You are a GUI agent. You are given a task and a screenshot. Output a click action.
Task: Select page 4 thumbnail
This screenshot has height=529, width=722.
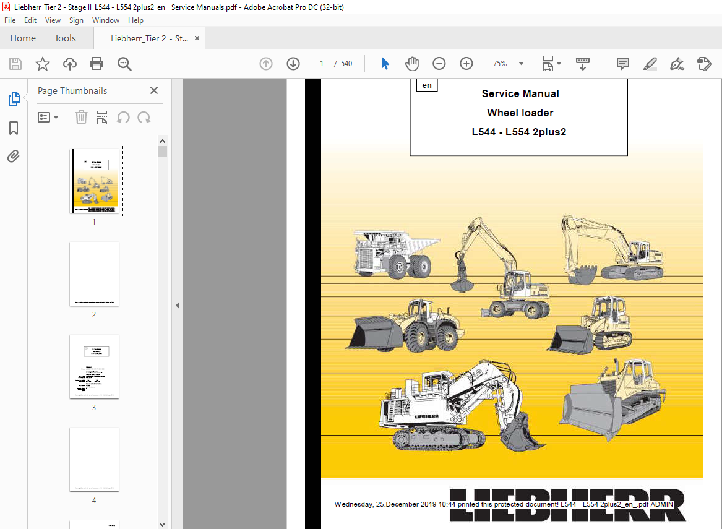tap(95, 460)
